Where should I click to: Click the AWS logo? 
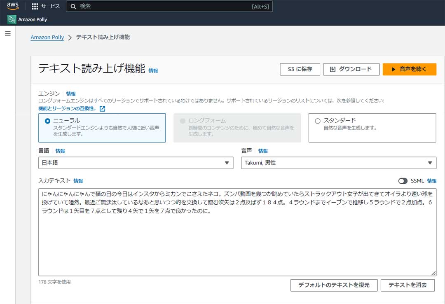13,6
